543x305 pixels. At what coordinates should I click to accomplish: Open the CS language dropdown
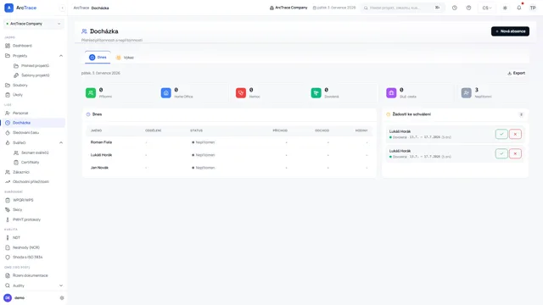(x=487, y=8)
